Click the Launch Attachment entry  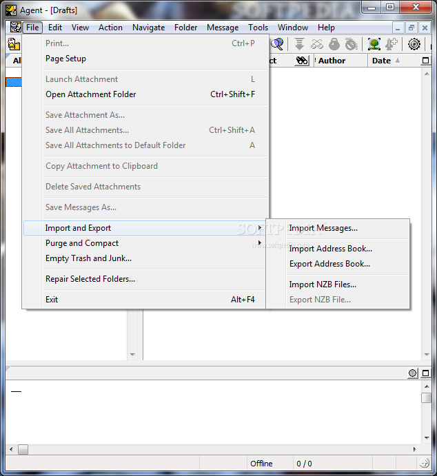(x=145, y=79)
